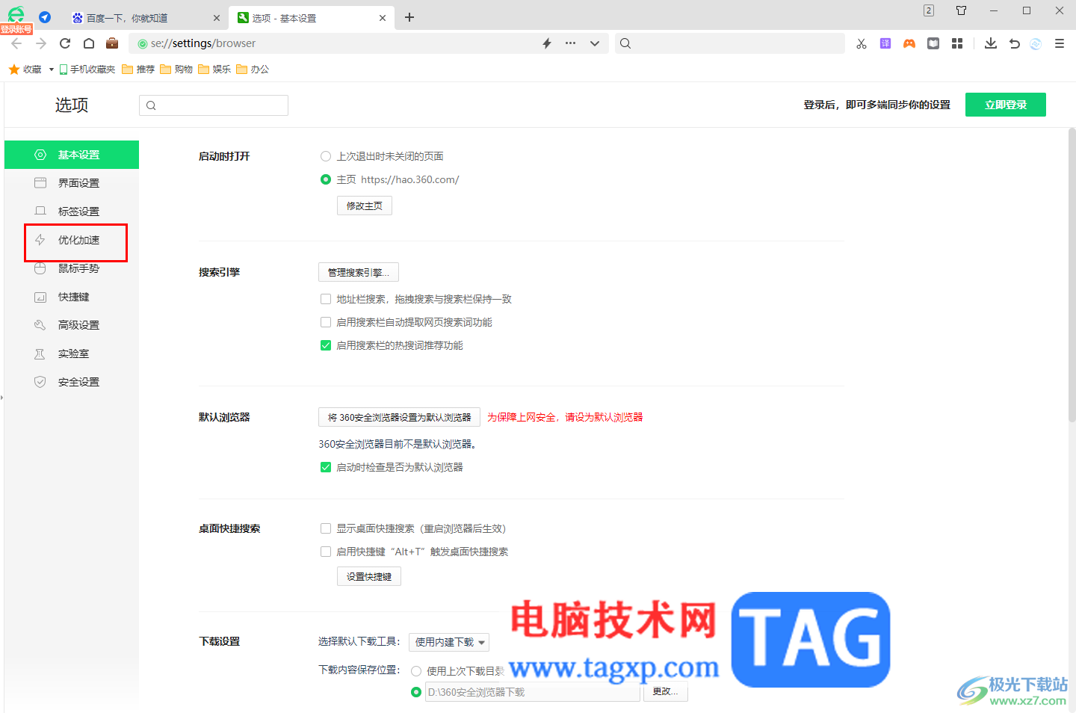1076x713 pixels.
Task: Enable 显示桌面快捷搜索 checkbox
Action: coord(326,528)
